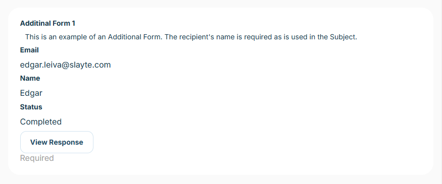Select the Completed status value
The image size is (442, 184).
click(x=41, y=122)
